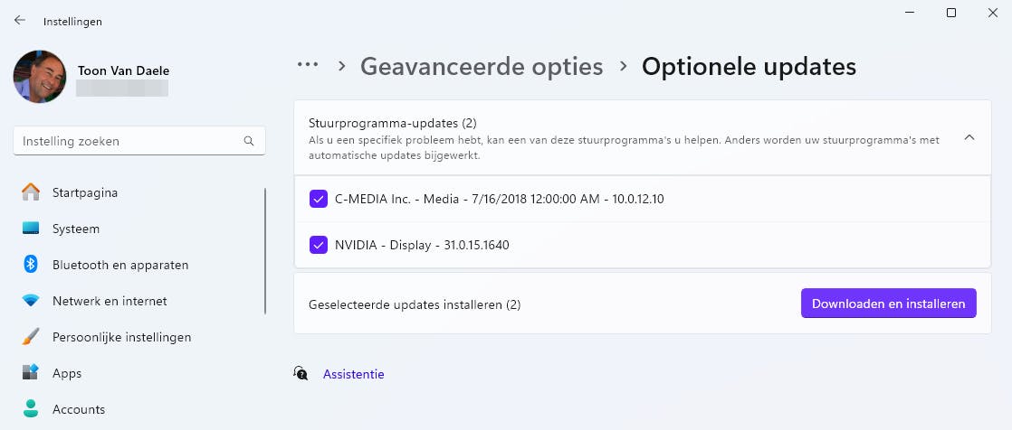Click the Assistentie help icon
1012x430 pixels.
pos(301,373)
